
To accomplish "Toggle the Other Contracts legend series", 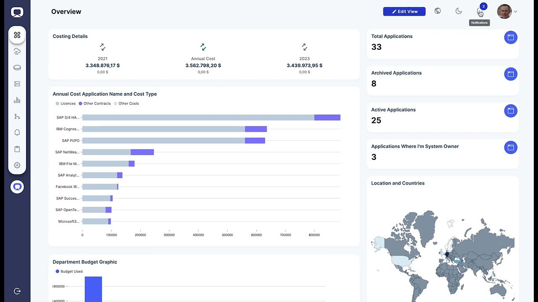I will tap(95, 104).
